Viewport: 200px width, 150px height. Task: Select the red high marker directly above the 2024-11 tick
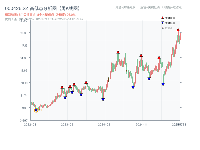(141, 55)
